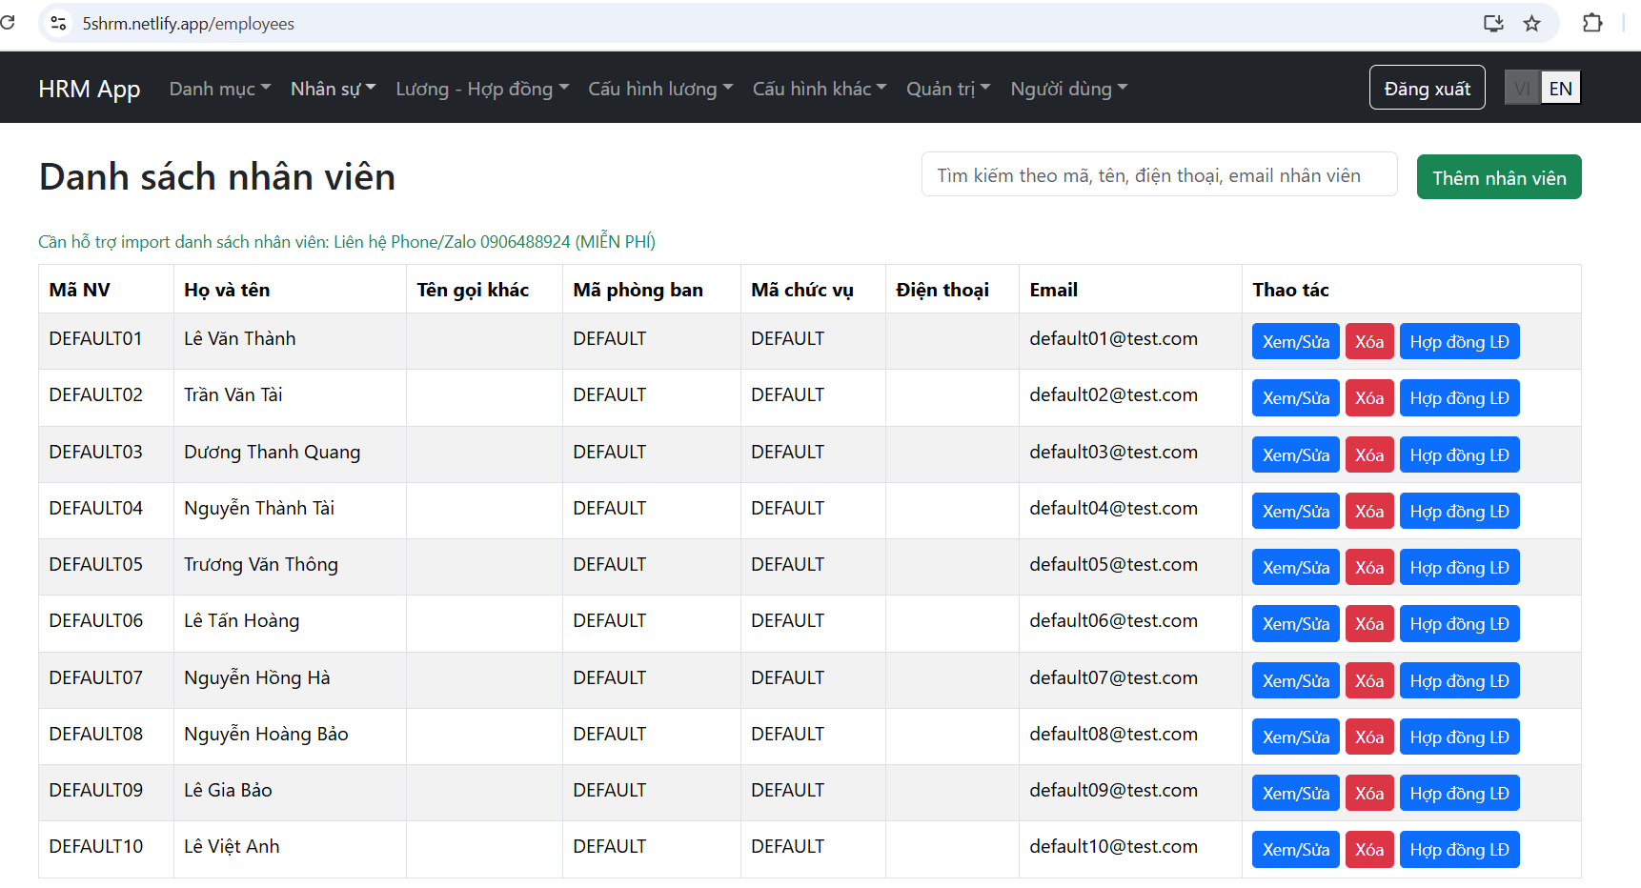Viewport: 1641px width, 888px height.
Task: Click the Đăng xuất logout button
Action: click(1427, 88)
